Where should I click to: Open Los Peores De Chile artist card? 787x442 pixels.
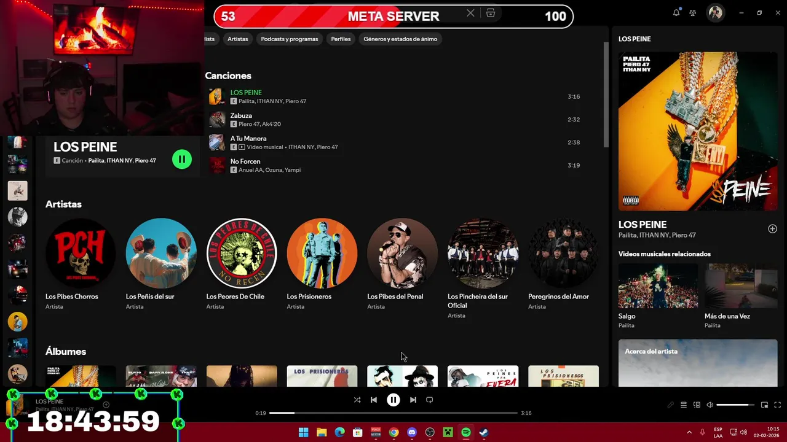coord(242,265)
